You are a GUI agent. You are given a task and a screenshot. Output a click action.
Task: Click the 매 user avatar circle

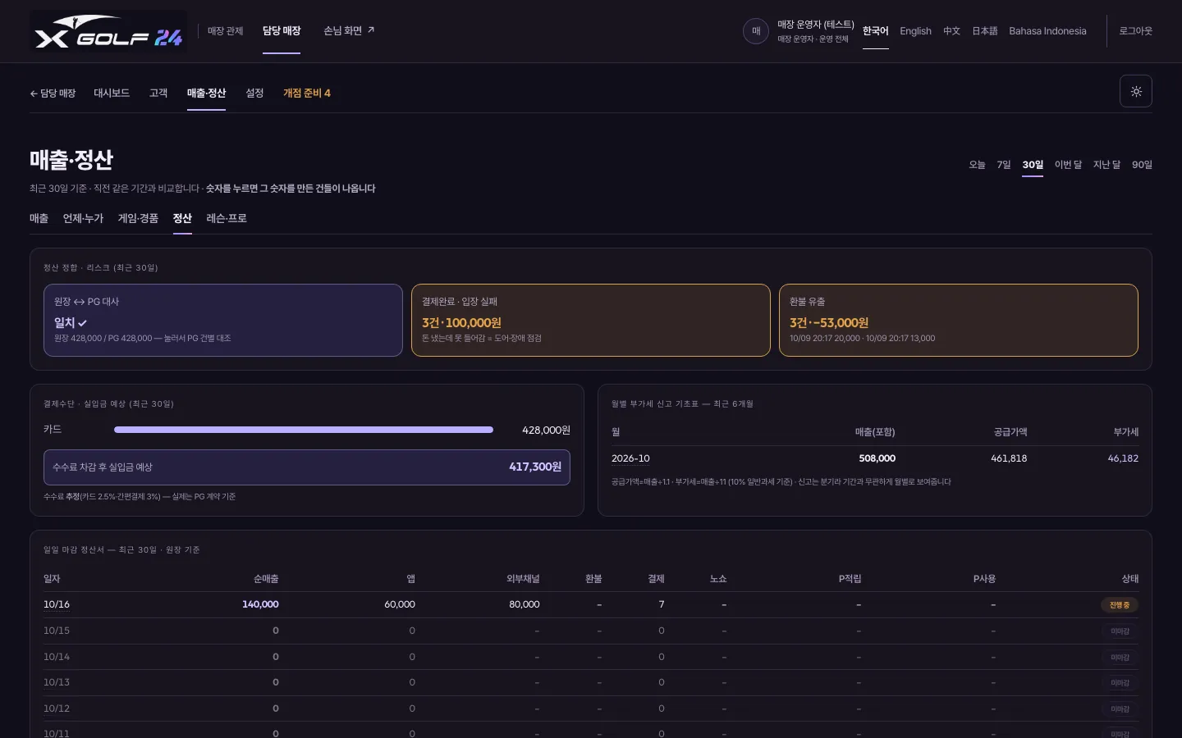(756, 31)
